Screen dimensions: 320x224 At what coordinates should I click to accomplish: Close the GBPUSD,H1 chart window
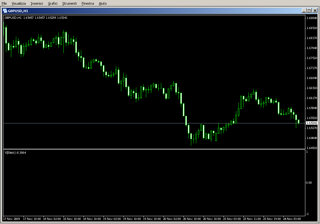[315, 11]
